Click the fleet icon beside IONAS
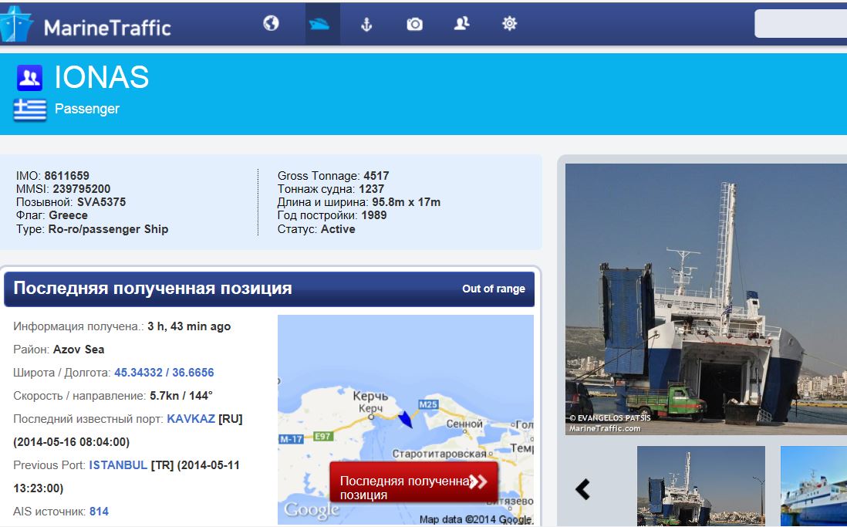Image resolution: width=847 pixels, height=527 pixels. click(x=29, y=78)
